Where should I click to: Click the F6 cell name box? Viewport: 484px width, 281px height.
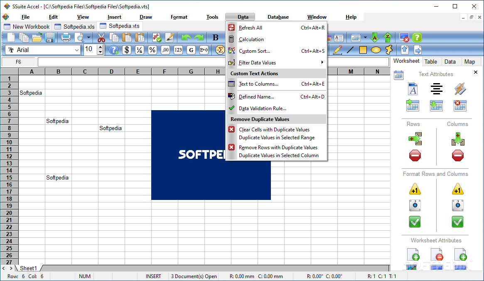[19, 62]
